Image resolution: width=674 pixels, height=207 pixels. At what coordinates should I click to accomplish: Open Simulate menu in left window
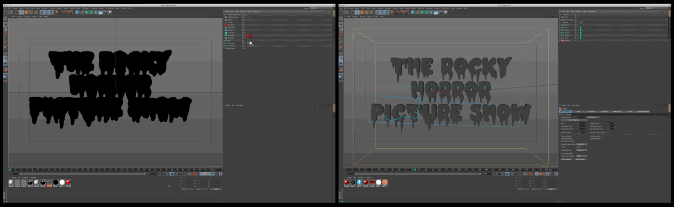(x=52, y=8)
